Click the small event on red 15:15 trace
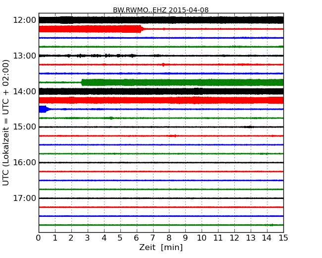322x258 pixels. (173, 136)
